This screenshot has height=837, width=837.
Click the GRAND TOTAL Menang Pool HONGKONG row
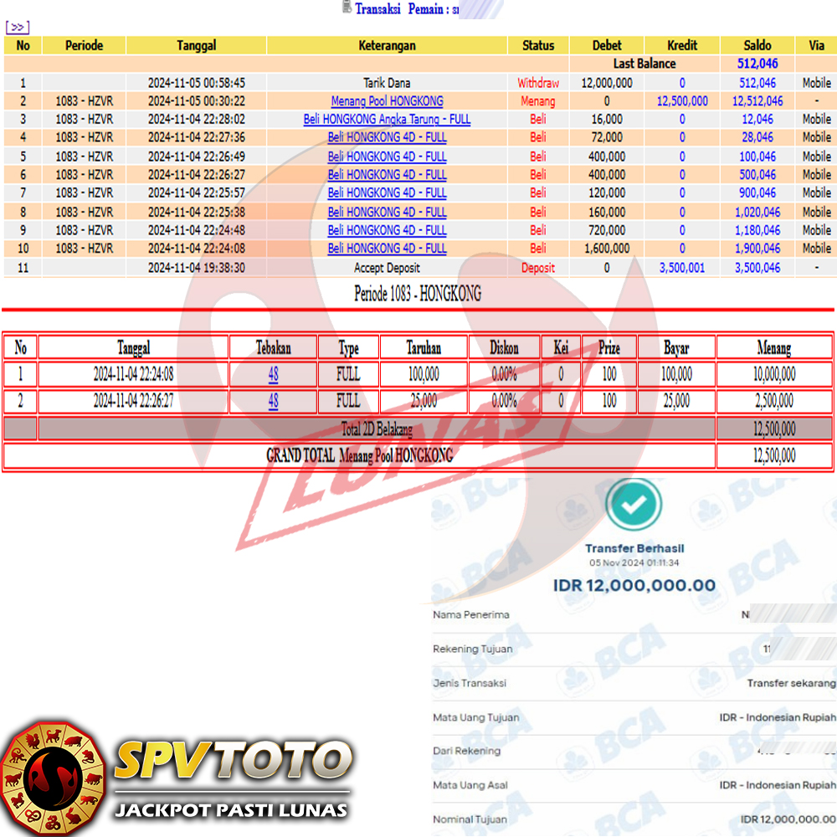click(359, 455)
